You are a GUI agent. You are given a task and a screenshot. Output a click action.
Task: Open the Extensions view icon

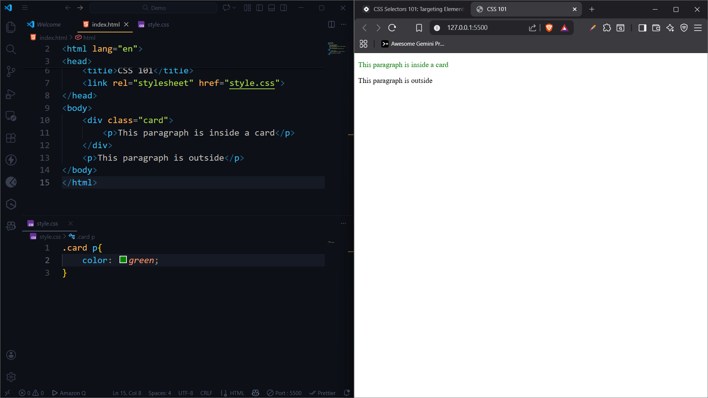[11, 138]
